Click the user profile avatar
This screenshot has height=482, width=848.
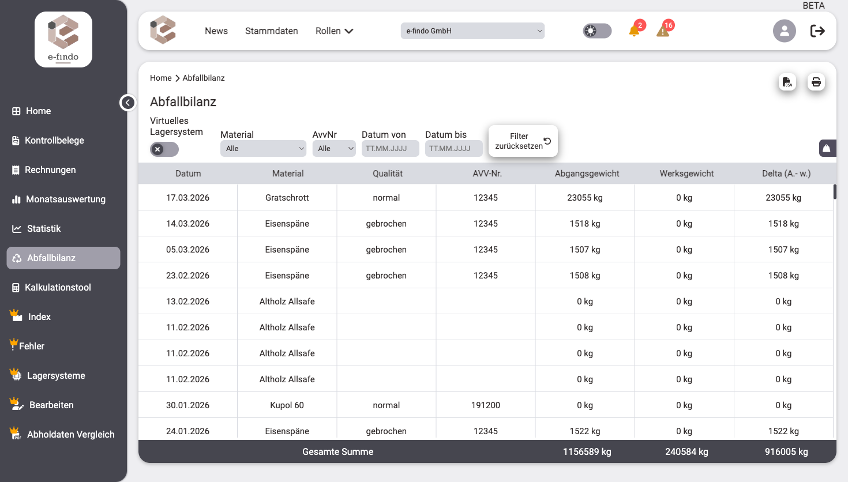coord(784,31)
